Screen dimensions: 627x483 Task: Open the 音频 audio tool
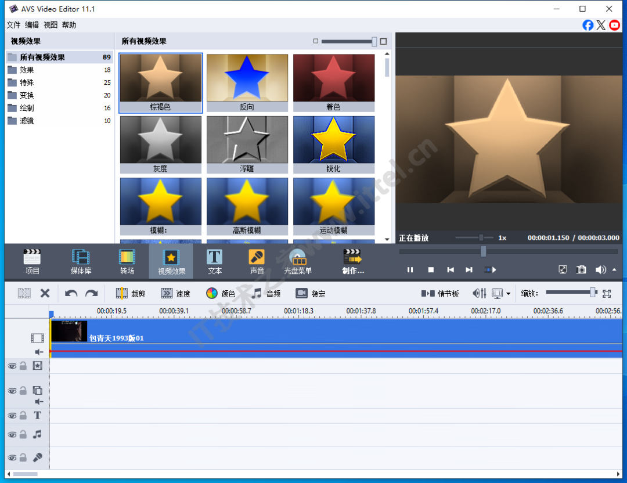coord(266,294)
